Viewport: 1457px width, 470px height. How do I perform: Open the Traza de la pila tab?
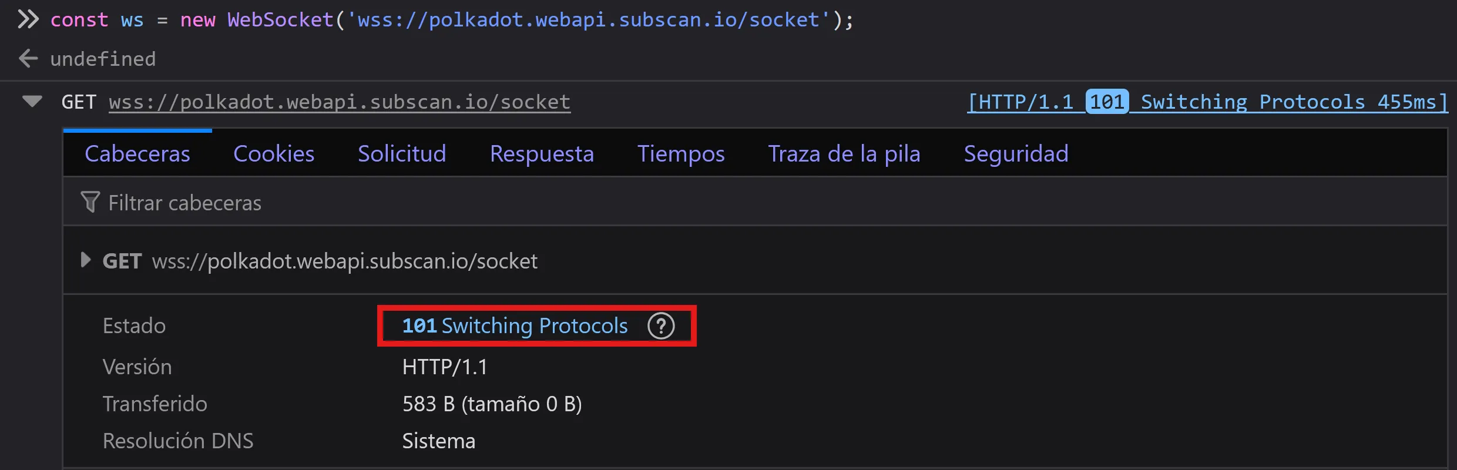[844, 153]
